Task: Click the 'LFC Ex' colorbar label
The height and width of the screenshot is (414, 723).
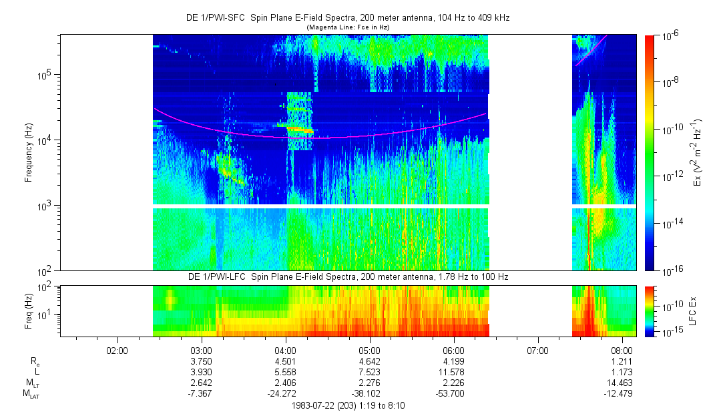Action: click(x=695, y=310)
